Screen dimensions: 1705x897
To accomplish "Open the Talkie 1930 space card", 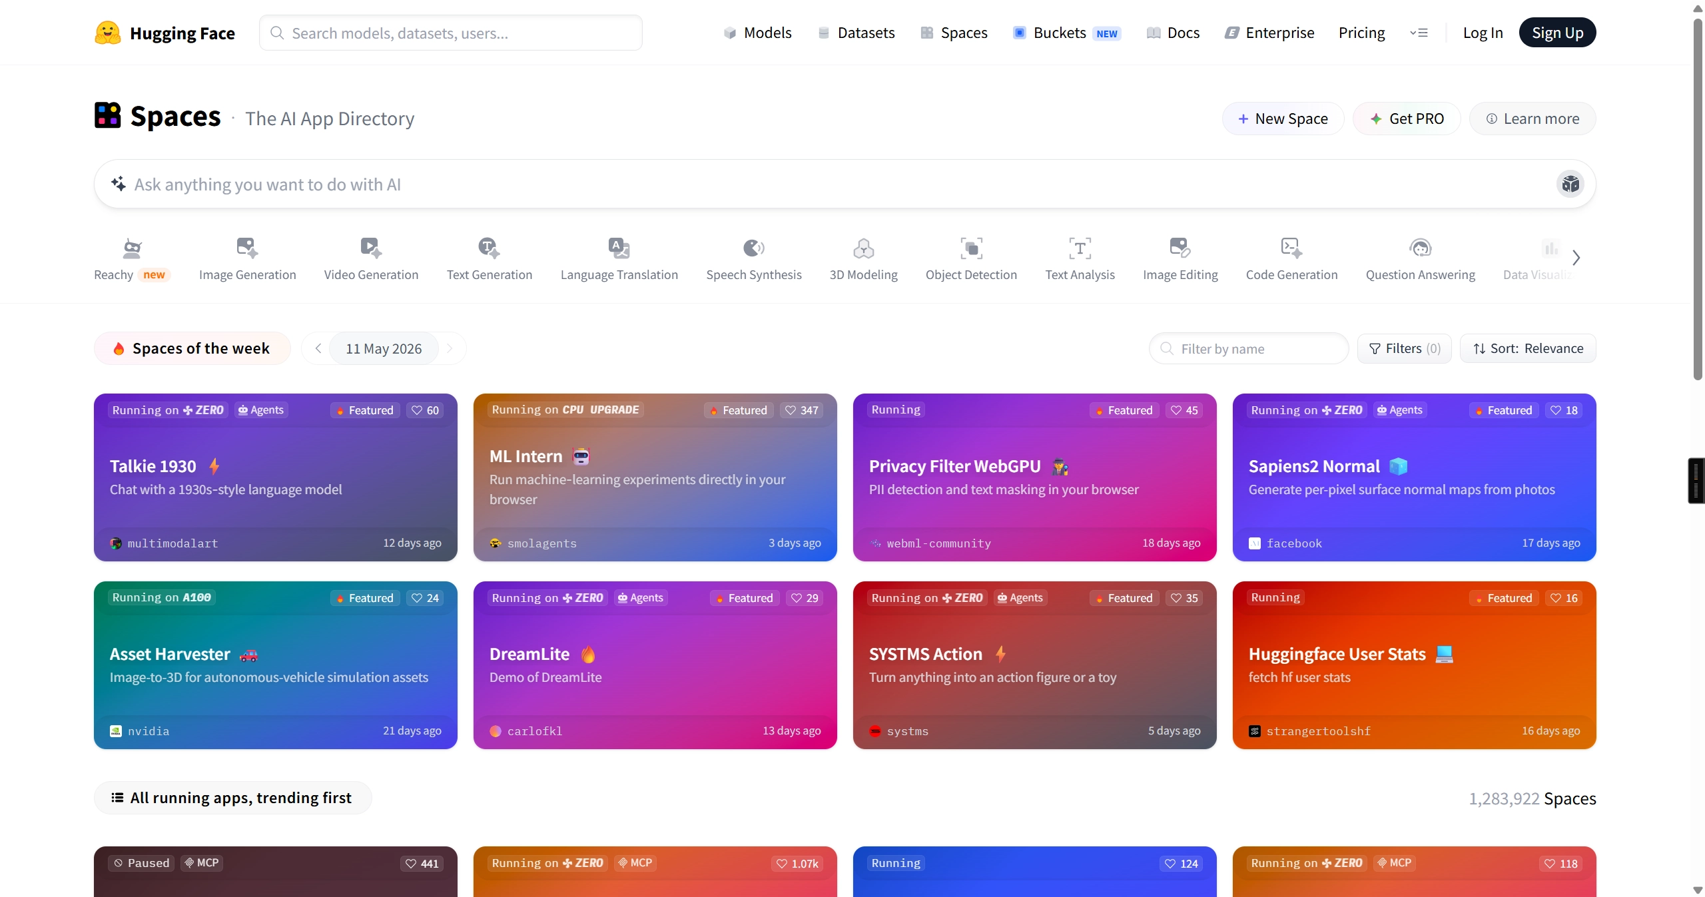I will coord(276,477).
